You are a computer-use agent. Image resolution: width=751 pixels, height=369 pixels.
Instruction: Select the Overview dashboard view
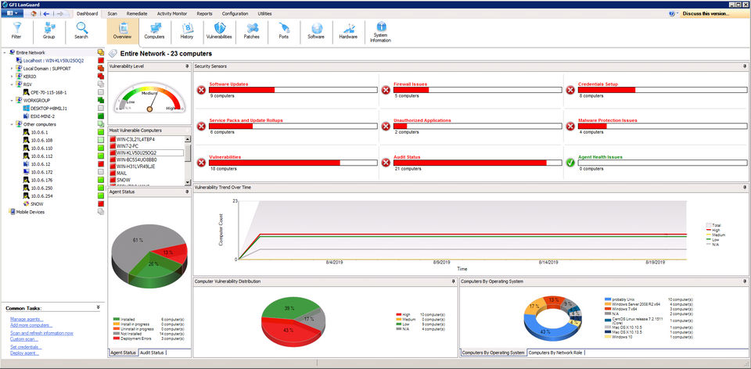click(x=123, y=30)
